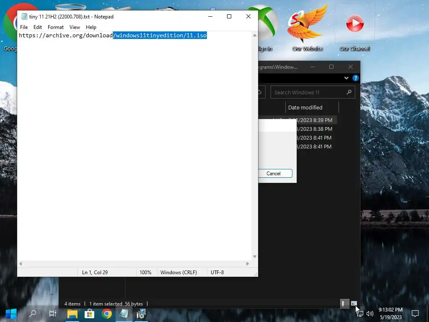This screenshot has height=322, width=429.
Task: Open the Help menu in Notepad
Action: click(91, 27)
